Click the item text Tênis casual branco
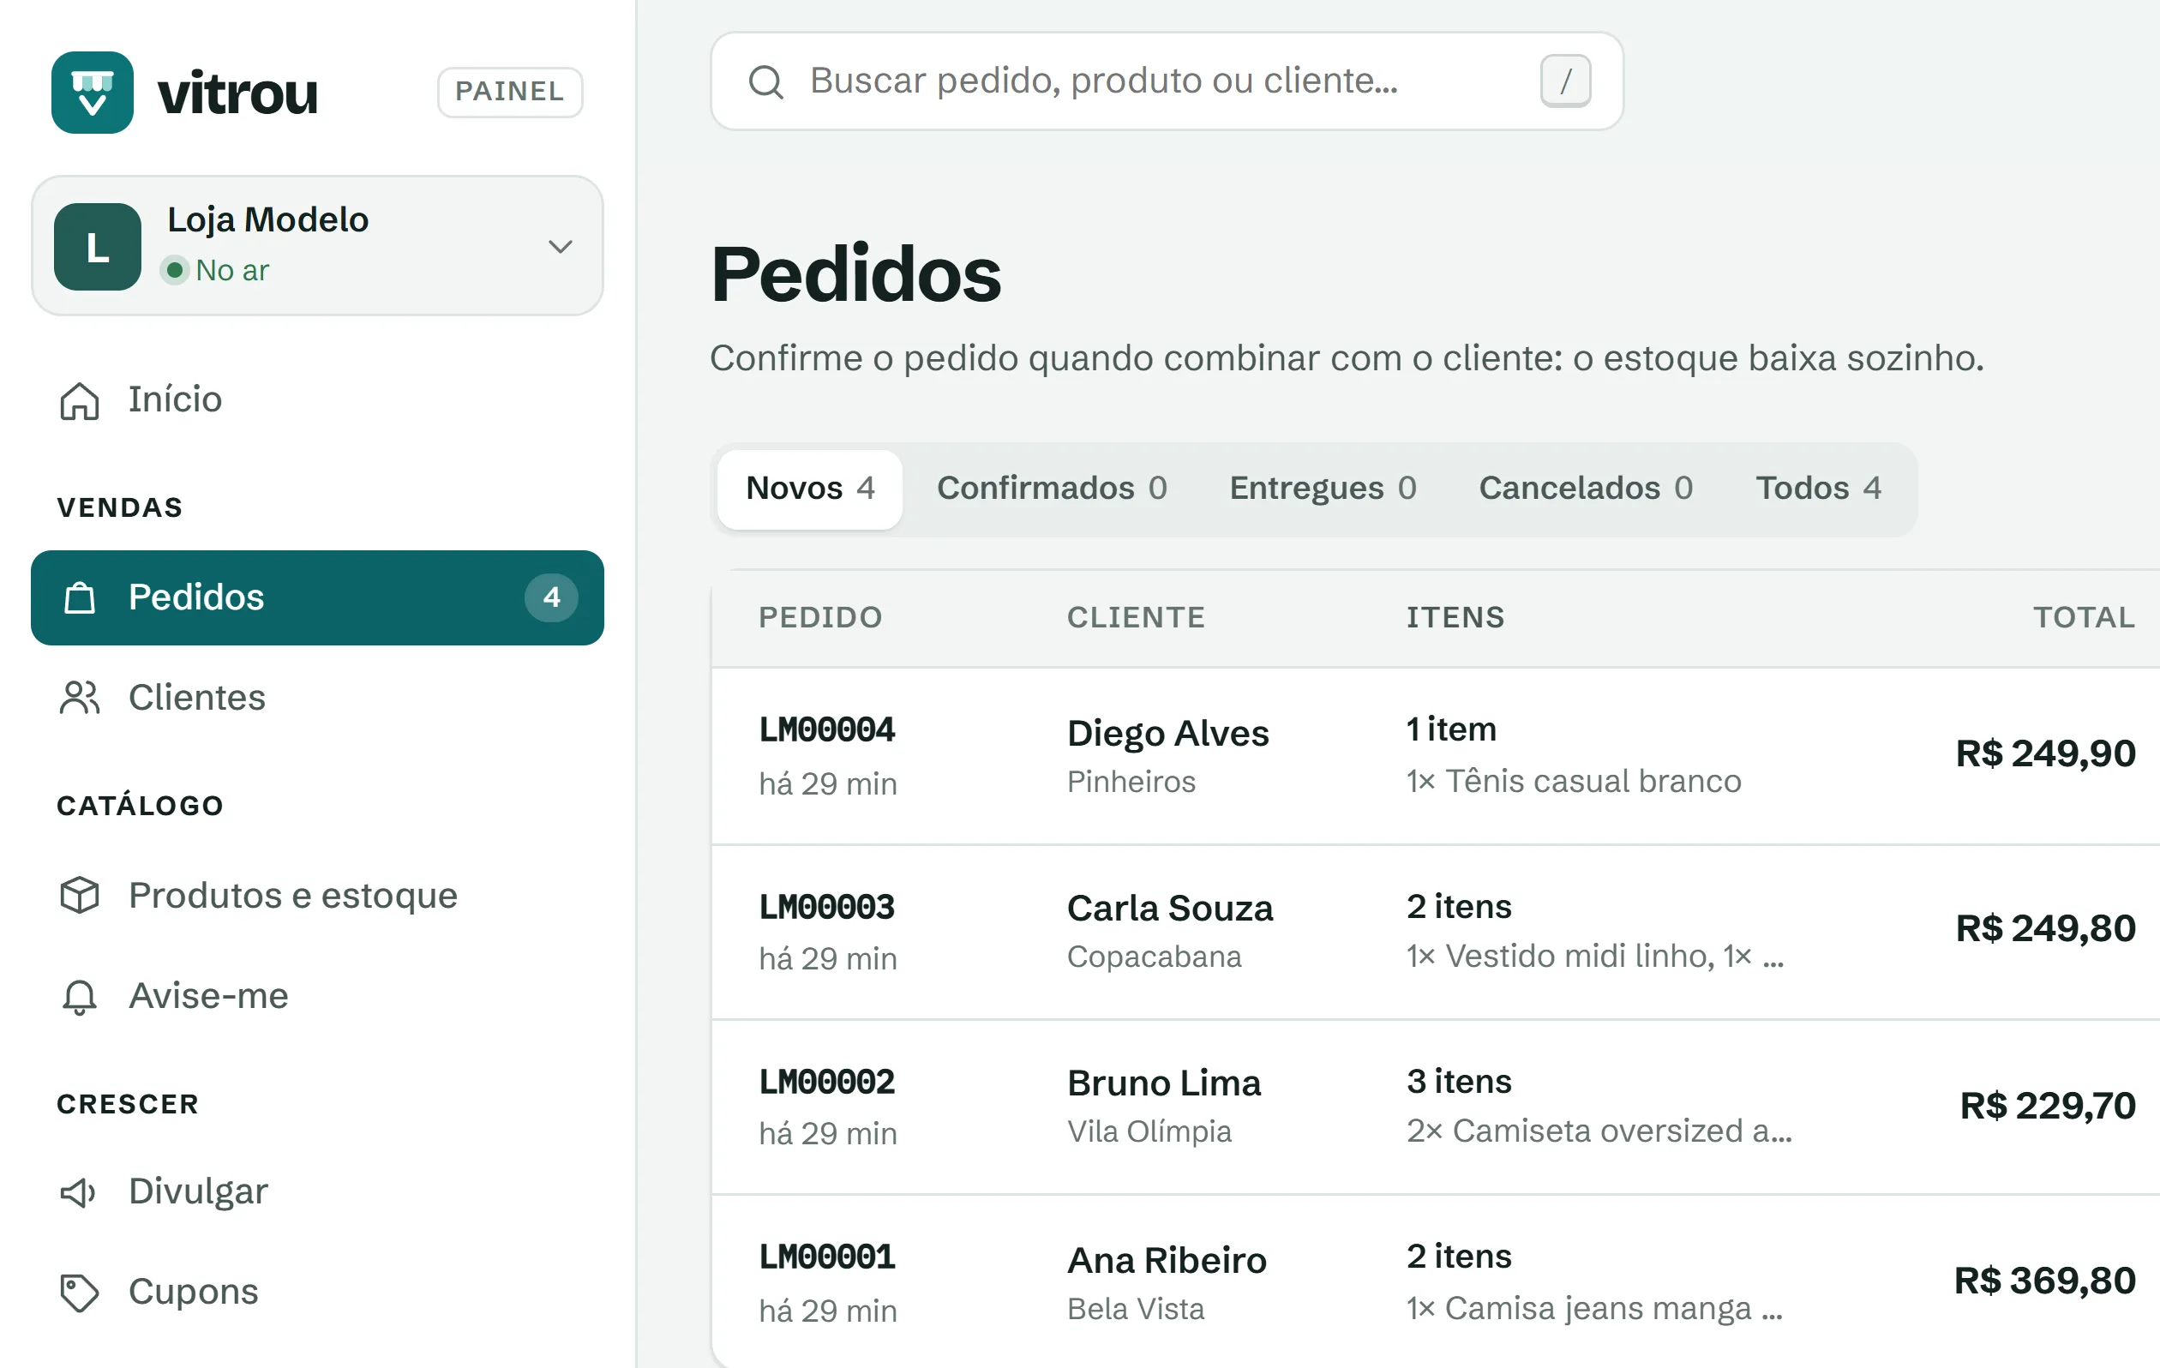This screenshot has height=1368, width=2160. click(x=1593, y=782)
